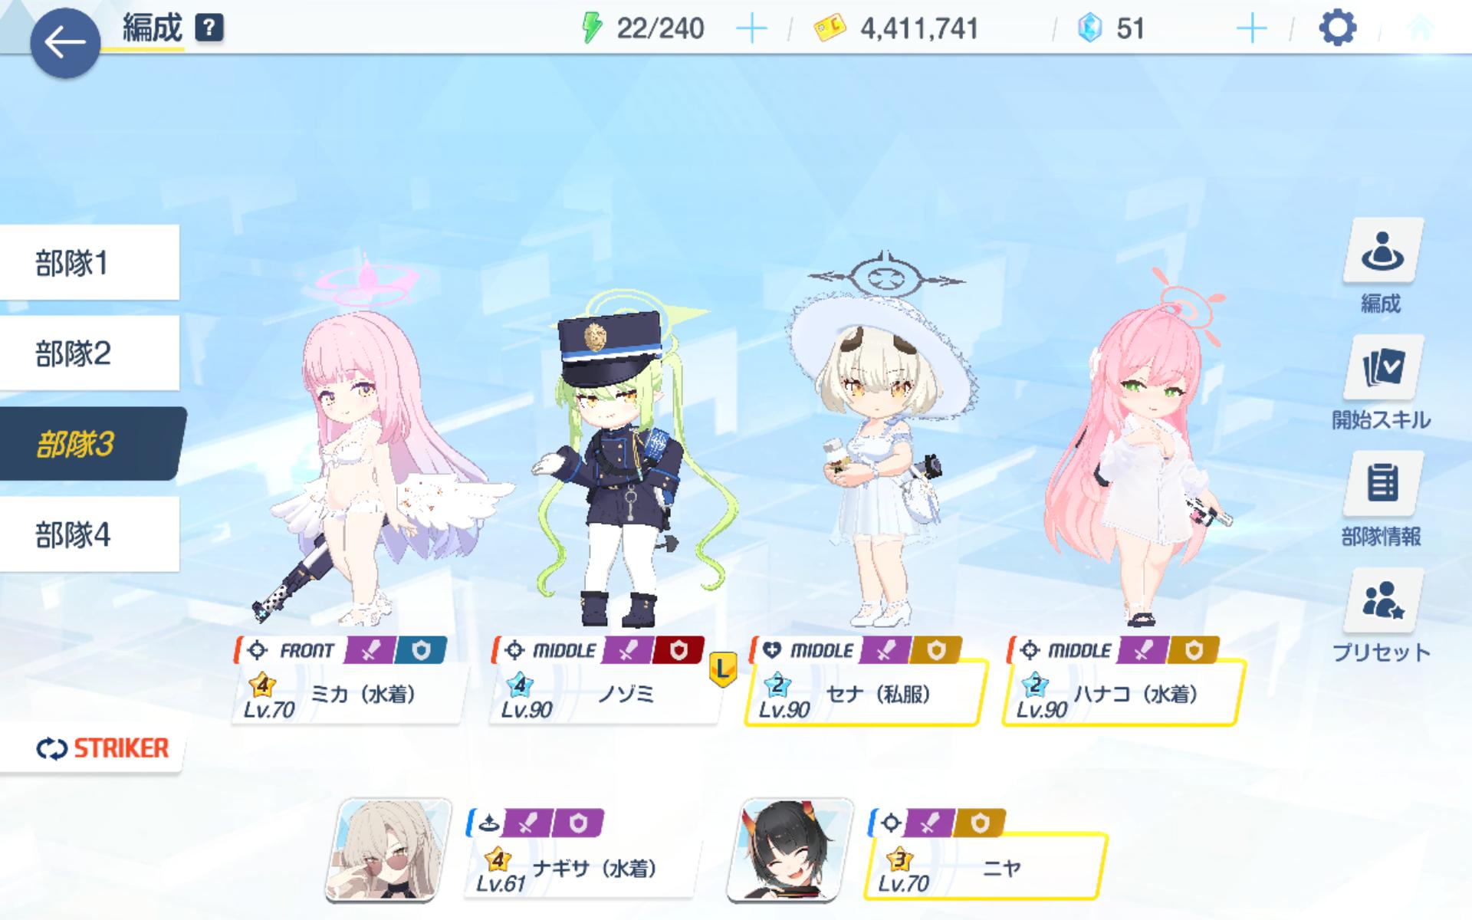Open プリセット preset icon
Viewport: 1472px width, 920px height.
[1382, 601]
